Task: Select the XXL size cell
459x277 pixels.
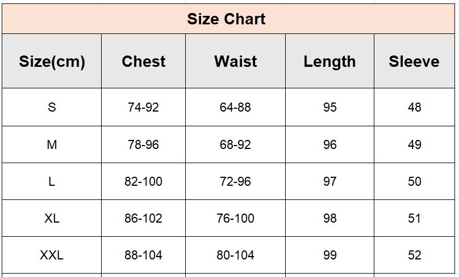Action: pos(52,255)
